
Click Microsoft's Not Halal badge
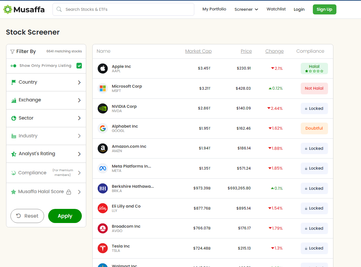[x=314, y=88]
